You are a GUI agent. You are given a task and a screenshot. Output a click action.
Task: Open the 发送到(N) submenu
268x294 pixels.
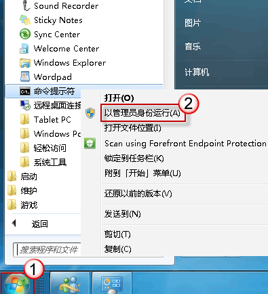coord(122,214)
